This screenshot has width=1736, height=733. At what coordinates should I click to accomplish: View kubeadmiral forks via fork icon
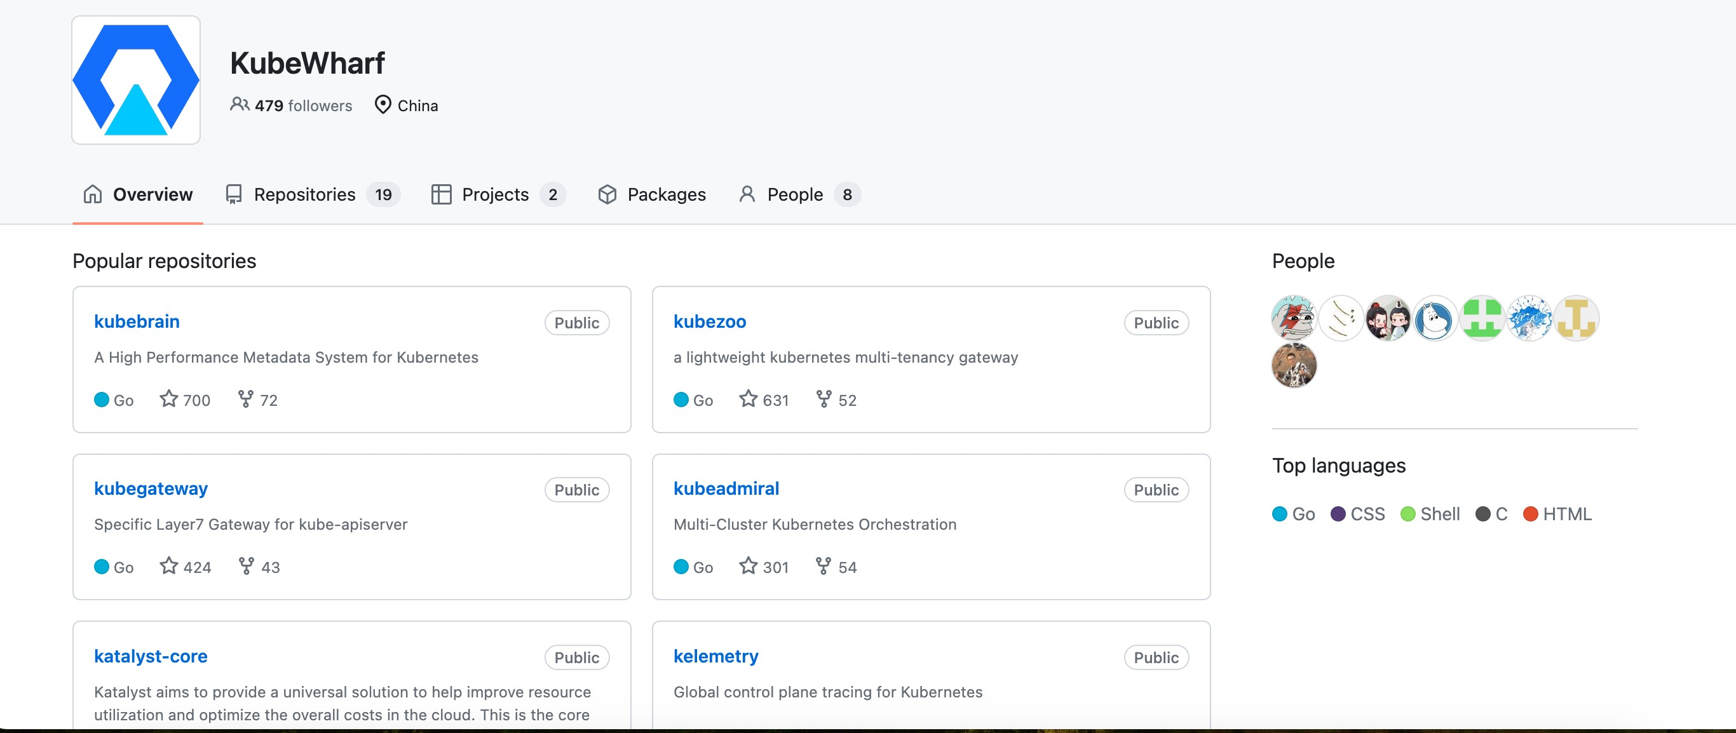pos(823,566)
